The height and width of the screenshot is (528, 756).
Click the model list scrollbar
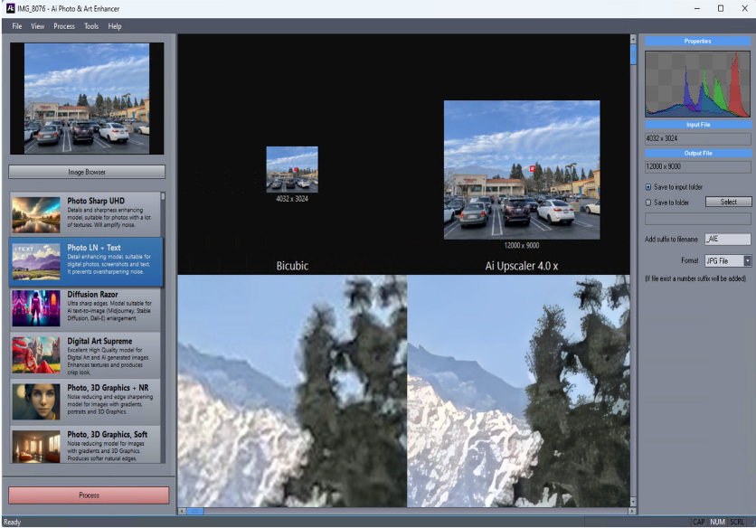(163, 328)
